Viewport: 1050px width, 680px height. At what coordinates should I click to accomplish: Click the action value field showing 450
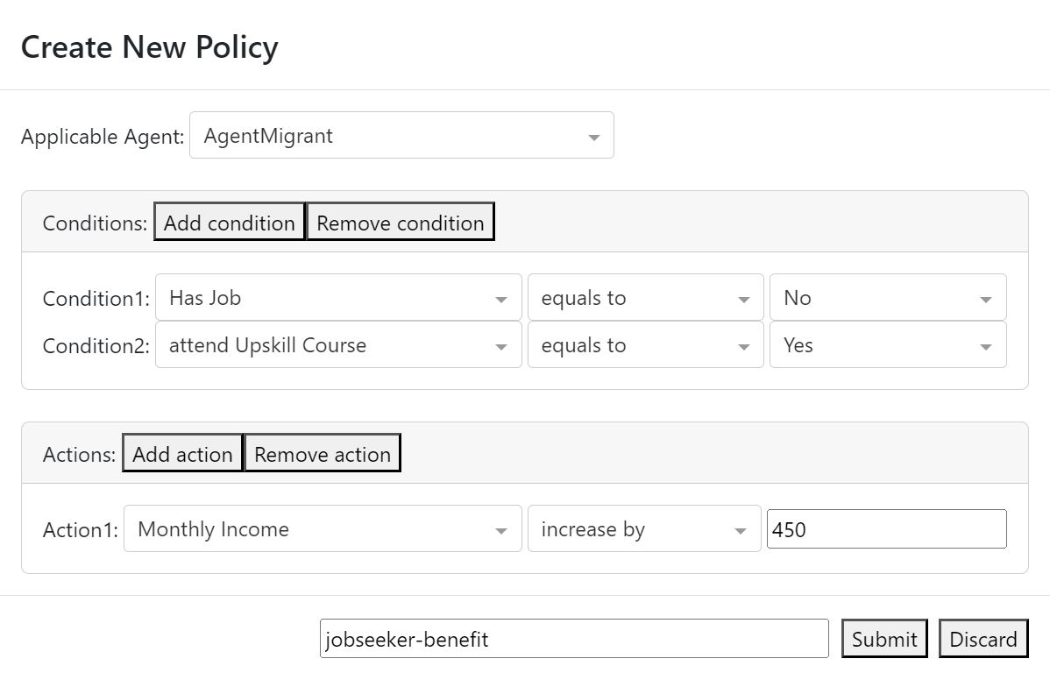(886, 529)
